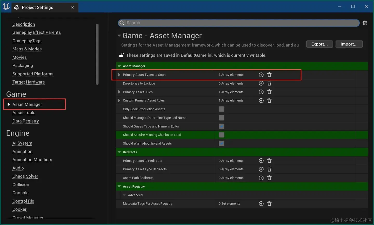Expand Custom Primary Asset Rules row
This screenshot has width=374, height=225.
point(119,100)
